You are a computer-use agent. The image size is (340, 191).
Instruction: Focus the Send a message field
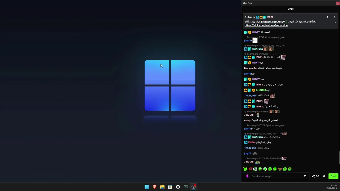[x=276, y=176]
